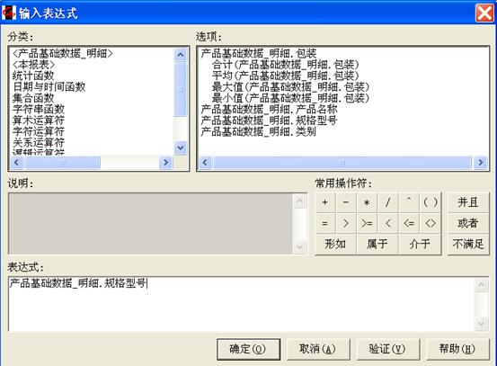The width and height of the screenshot is (497, 366).
Task: Click the 验证(V) button
Action: [x=388, y=349]
